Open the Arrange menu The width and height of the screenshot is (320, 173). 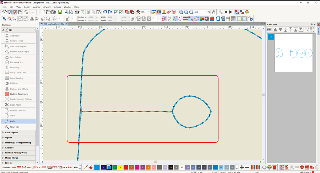point(37,7)
